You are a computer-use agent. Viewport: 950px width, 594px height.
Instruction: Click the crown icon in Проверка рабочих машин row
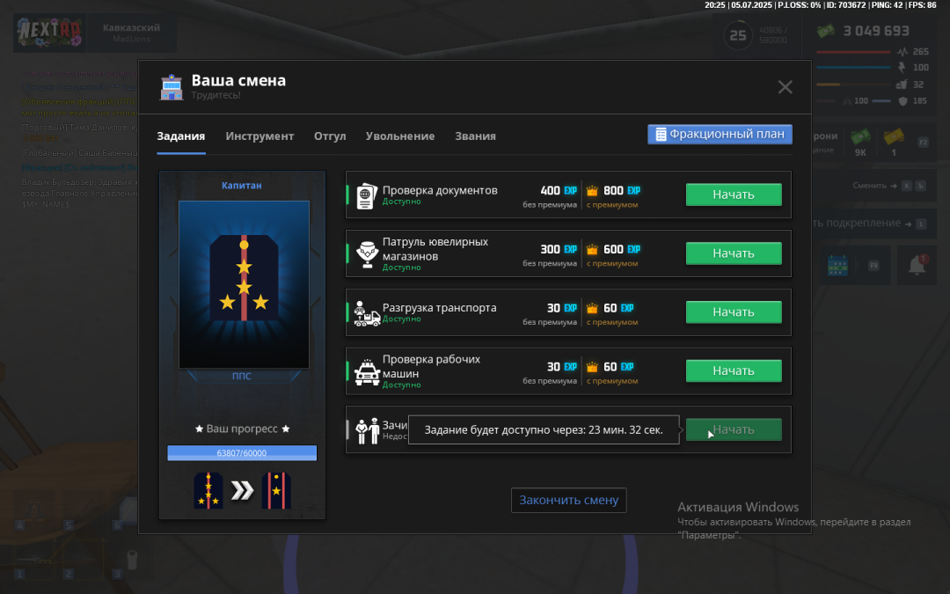click(592, 367)
